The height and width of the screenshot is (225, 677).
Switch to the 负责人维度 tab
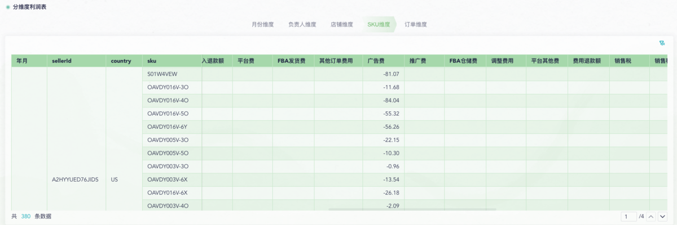click(x=302, y=25)
